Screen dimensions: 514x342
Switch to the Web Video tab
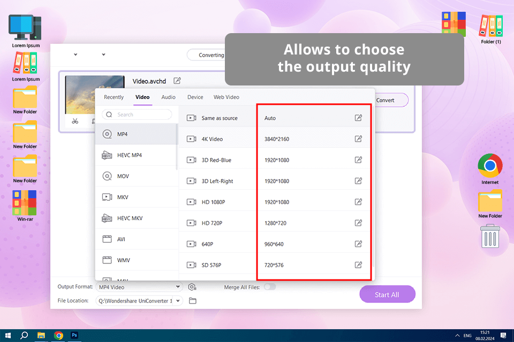pos(226,97)
